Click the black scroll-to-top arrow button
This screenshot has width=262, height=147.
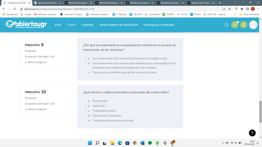tap(252, 133)
